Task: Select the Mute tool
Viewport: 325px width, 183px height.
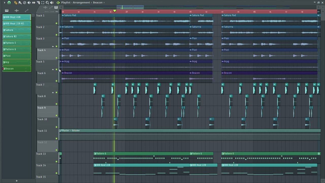Action: point(29,3)
